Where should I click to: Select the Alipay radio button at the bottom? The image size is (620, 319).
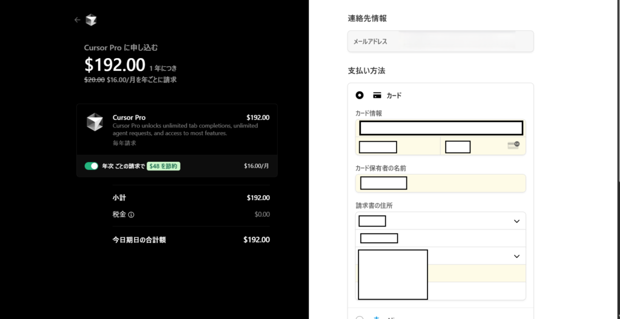360,317
